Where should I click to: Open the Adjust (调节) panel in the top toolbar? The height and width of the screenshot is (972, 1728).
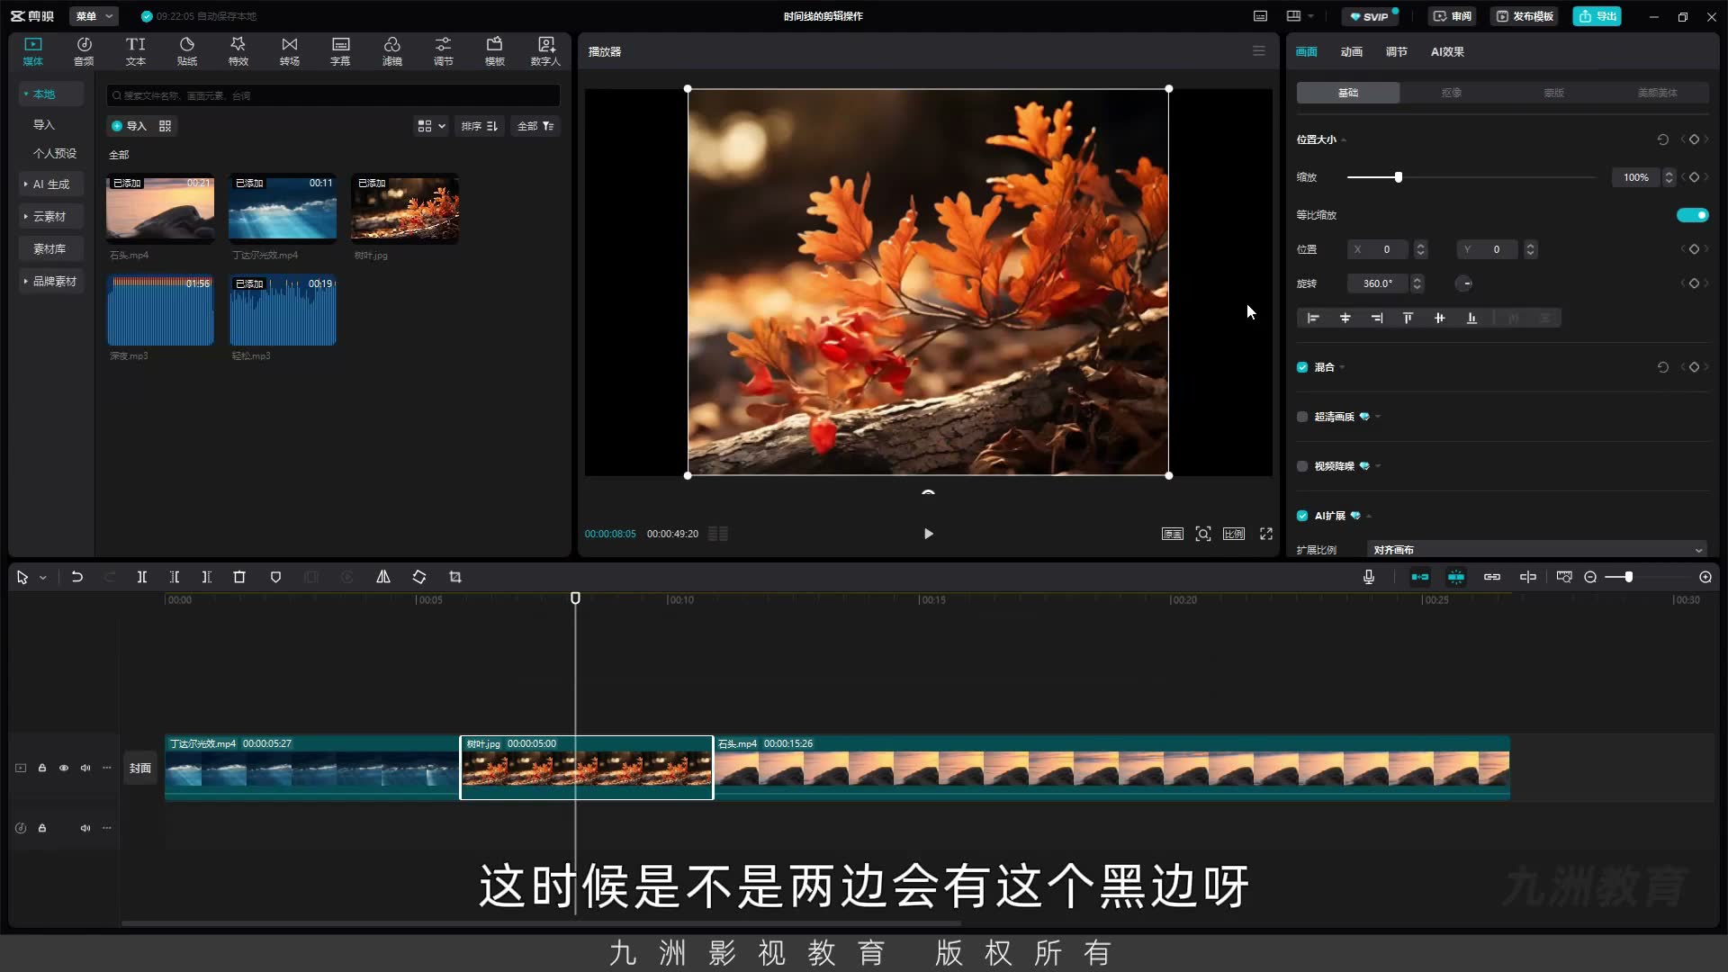coord(443,51)
